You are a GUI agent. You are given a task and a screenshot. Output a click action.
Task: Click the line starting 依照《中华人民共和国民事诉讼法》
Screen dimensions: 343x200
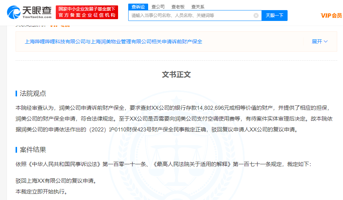point(163,164)
